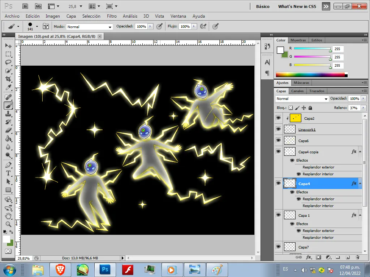Select the Eyedropper tool

[8, 87]
